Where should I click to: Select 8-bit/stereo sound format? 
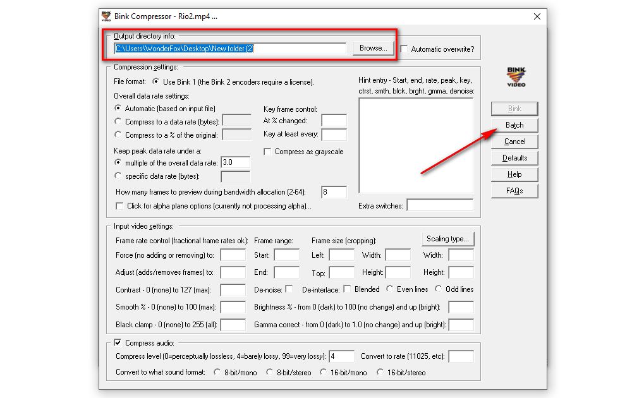[270, 372]
